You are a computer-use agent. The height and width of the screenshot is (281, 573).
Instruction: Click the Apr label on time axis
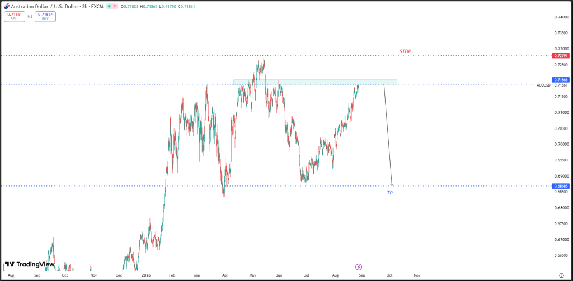pos(225,275)
